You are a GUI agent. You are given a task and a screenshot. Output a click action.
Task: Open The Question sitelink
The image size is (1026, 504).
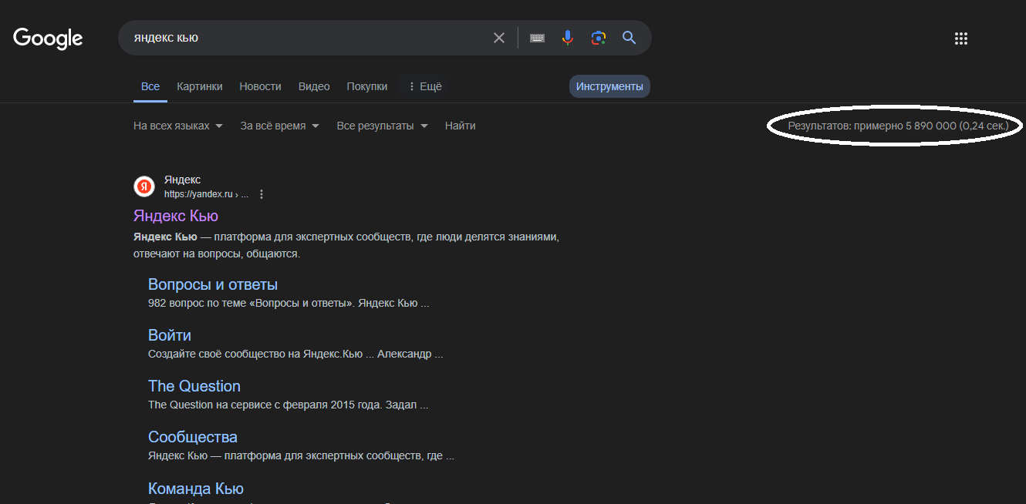pyautogui.click(x=194, y=387)
